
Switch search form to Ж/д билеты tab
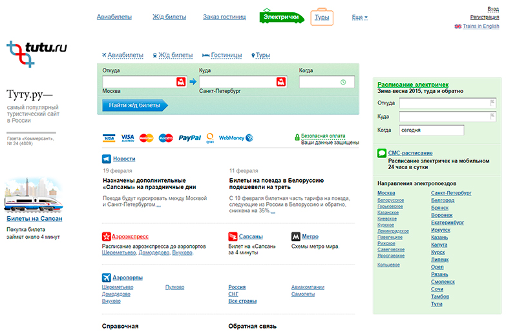coord(173,55)
